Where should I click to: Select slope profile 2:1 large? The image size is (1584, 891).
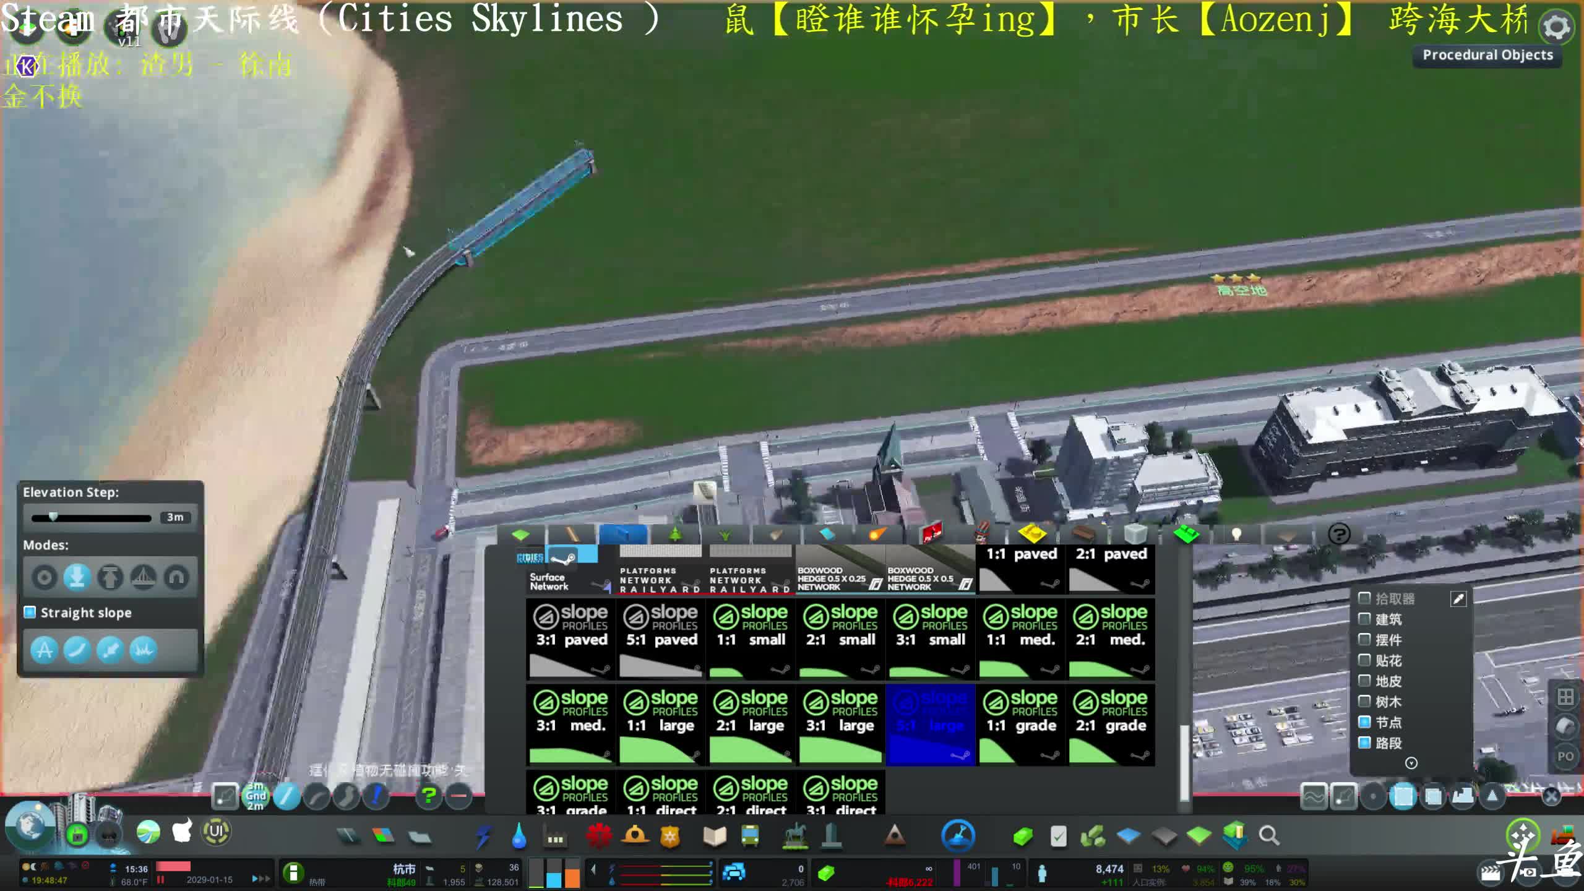pyautogui.click(x=751, y=725)
